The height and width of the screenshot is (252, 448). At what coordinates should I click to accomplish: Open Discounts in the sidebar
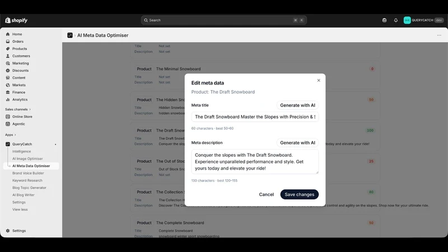[x=20, y=71]
